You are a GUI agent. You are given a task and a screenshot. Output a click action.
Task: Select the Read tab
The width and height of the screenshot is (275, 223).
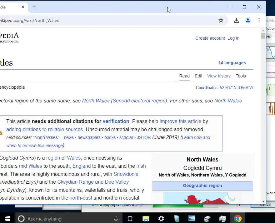[184, 76]
